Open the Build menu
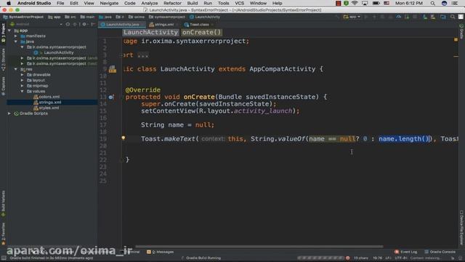Screen dimensions: 465x262 (192, 3)
